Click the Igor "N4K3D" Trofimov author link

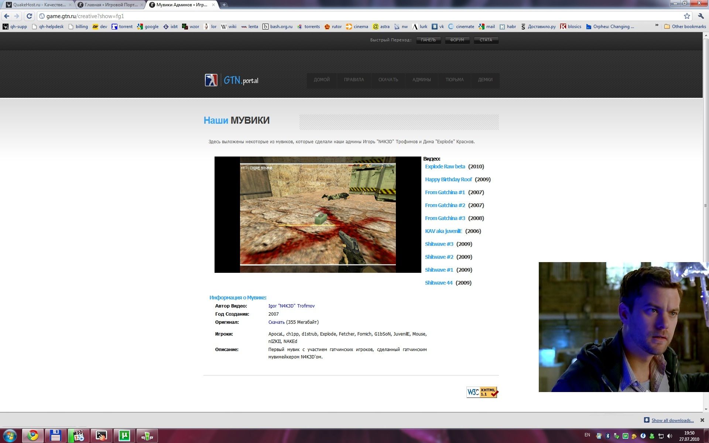[291, 306]
